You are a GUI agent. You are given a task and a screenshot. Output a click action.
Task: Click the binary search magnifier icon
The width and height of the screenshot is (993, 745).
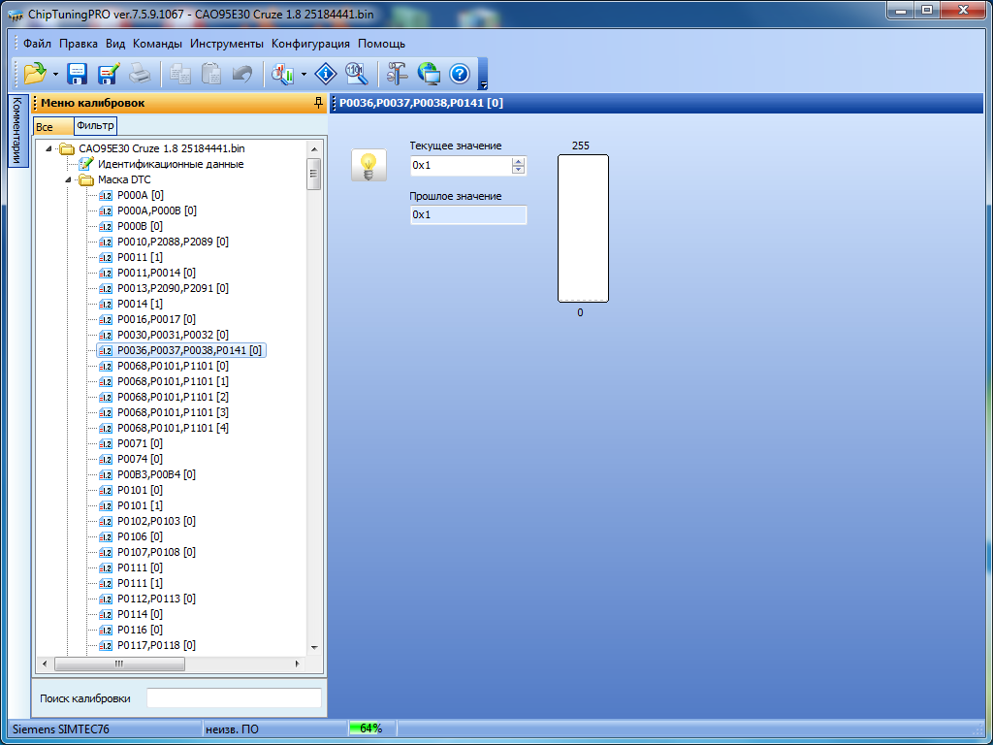[356, 74]
